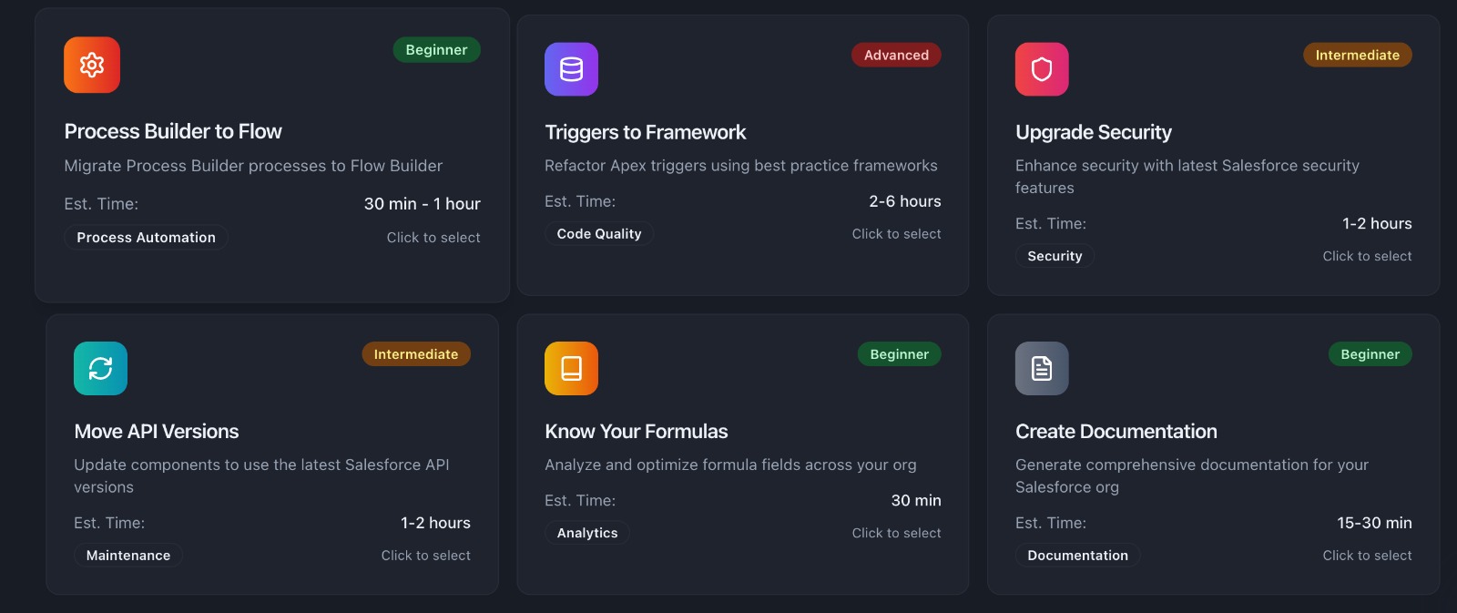Screen dimensions: 1457x613
Task: Select the Process Builder to Flow title
Action: [173, 131]
